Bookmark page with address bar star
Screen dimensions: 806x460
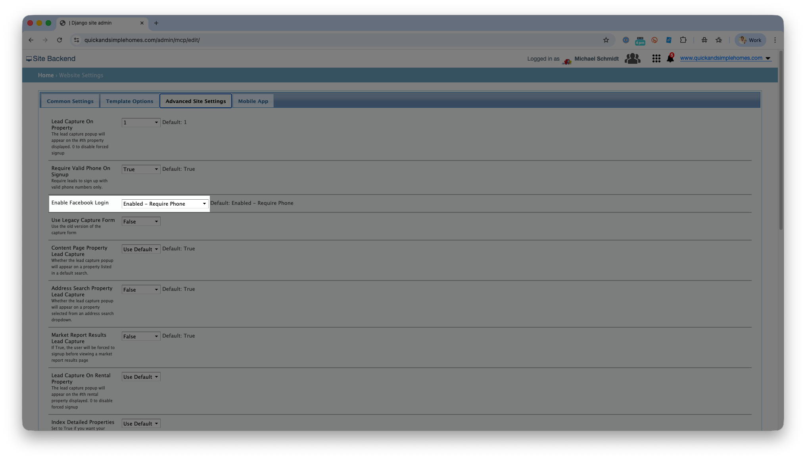coord(606,40)
